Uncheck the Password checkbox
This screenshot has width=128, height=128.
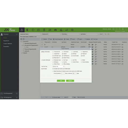[x=81, y=54]
